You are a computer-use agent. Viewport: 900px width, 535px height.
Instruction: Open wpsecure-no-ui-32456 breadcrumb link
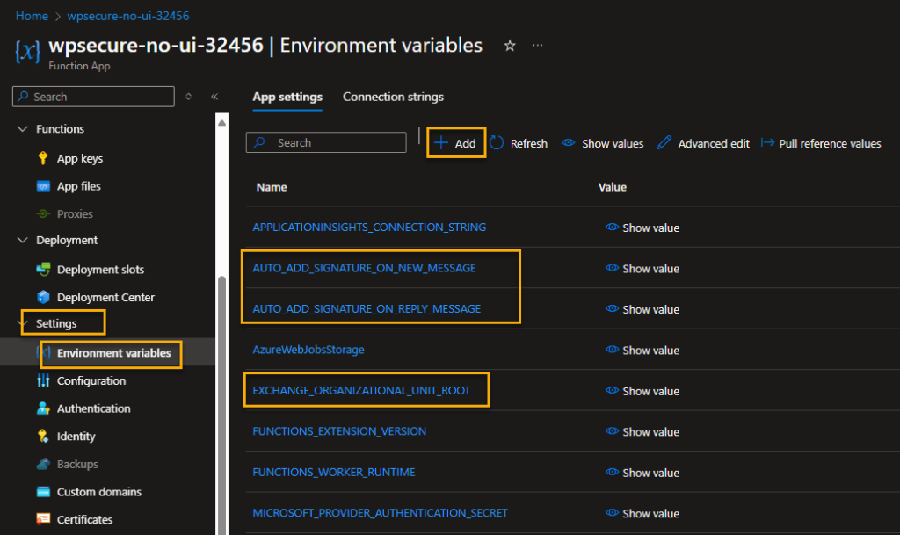[x=128, y=16]
